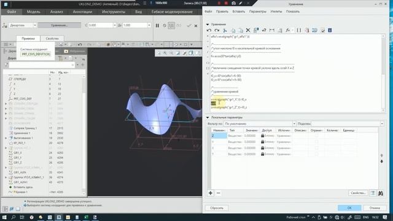The width and height of the screenshot is (393, 221).
Task: Open Windows Start menu
Action: point(4,217)
